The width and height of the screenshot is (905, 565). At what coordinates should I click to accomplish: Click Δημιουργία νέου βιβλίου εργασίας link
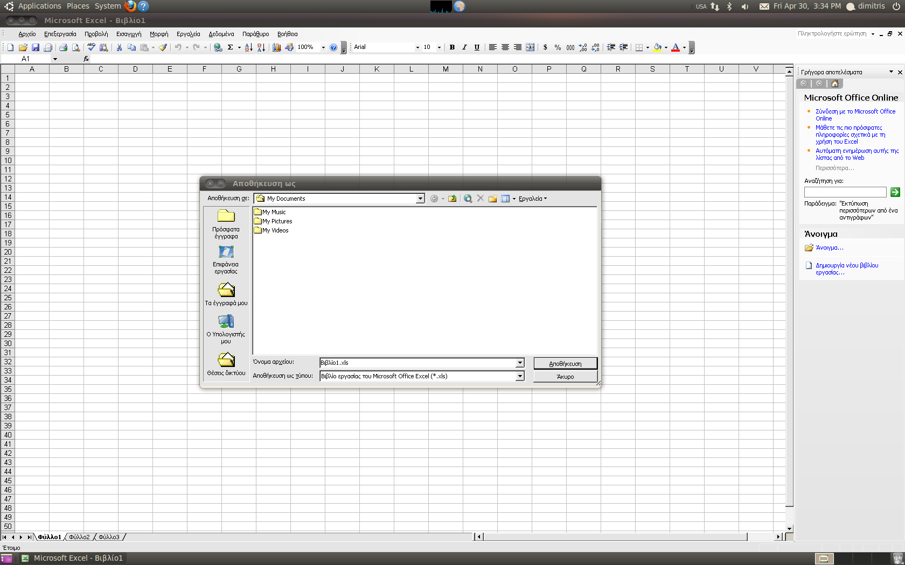tap(847, 269)
